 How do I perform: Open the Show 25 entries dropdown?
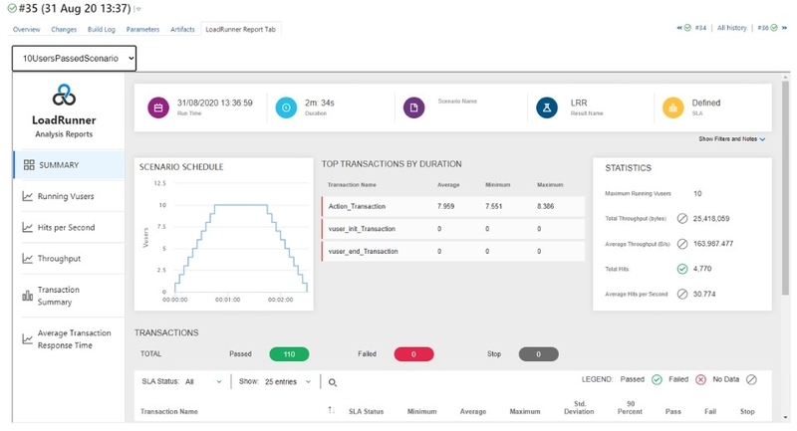pos(288,382)
